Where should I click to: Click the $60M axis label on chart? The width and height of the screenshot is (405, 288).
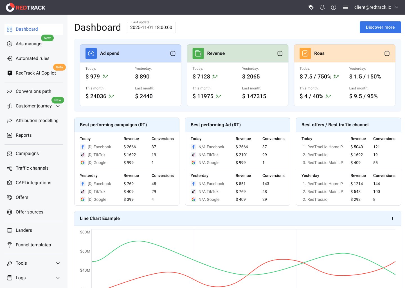[x=85, y=251]
